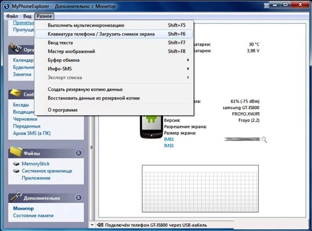The width and height of the screenshot is (312, 231).
Task: Expand the Инфо-SMS submenu
Action: (114, 69)
